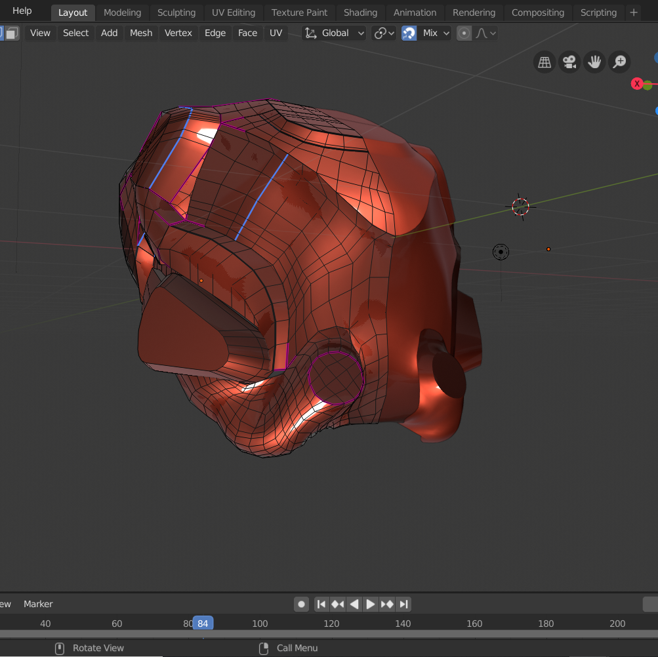Open the View menu in viewport header
The width and height of the screenshot is (658, 657).
40,33
